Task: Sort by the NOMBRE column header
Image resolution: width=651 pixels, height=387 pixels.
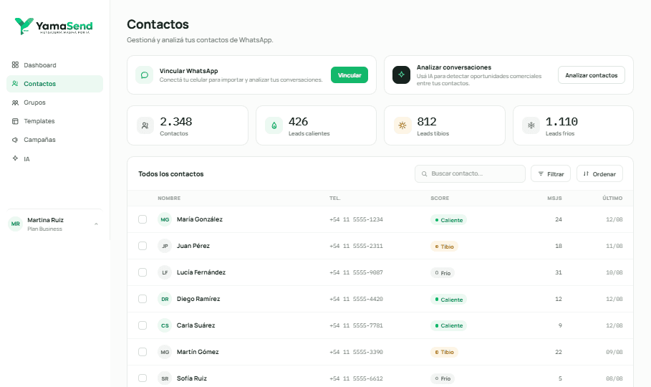Action: coord(169,199)
